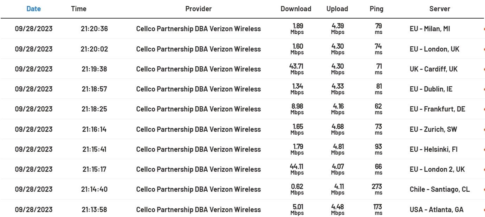Sort by the Download column header
This screenshot has height=217, width=485.
(x=296, y=9)
